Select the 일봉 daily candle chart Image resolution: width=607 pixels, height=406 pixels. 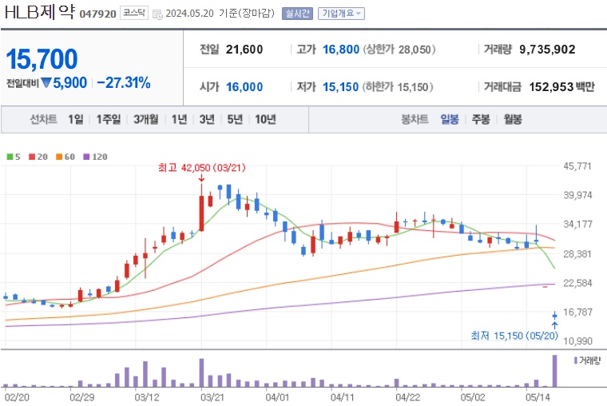[x=450, y=119]
